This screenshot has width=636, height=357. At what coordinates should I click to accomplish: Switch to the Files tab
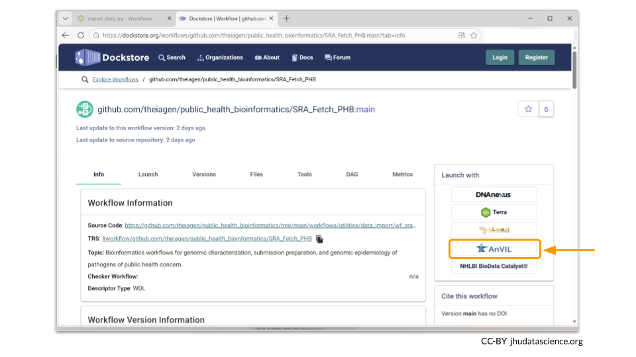pyautogui.click(x=256, y=175)
